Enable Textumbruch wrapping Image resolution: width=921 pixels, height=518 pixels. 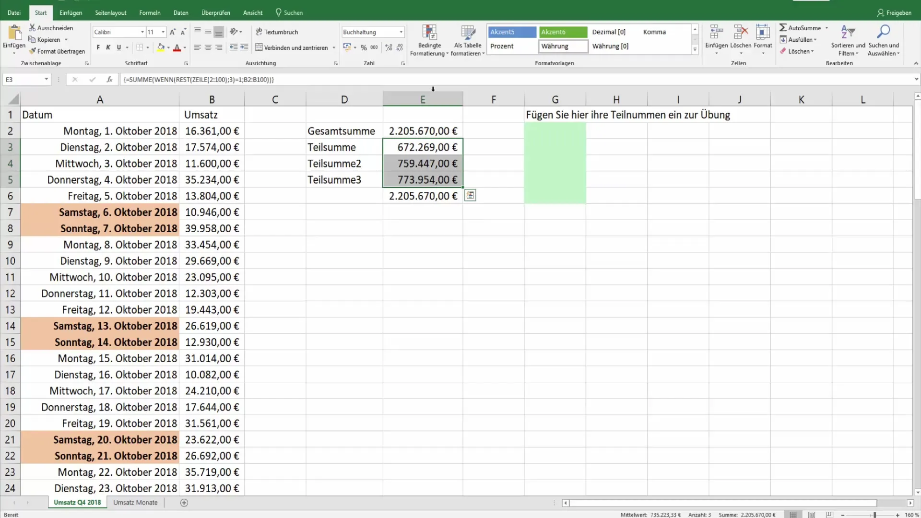(x=277, y=32)
